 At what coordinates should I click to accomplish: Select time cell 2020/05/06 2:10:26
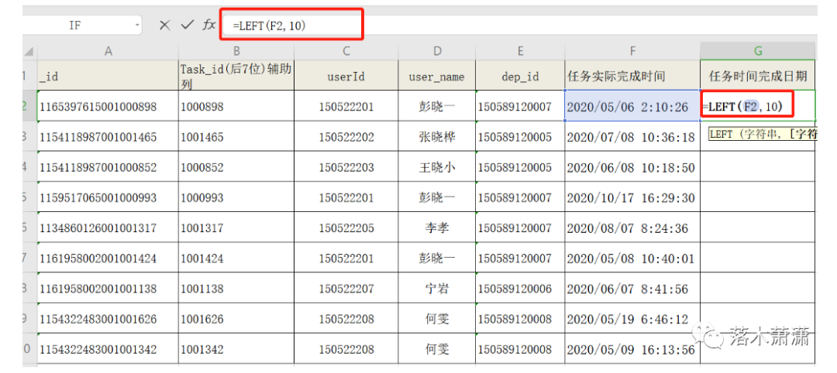[632, 105]
